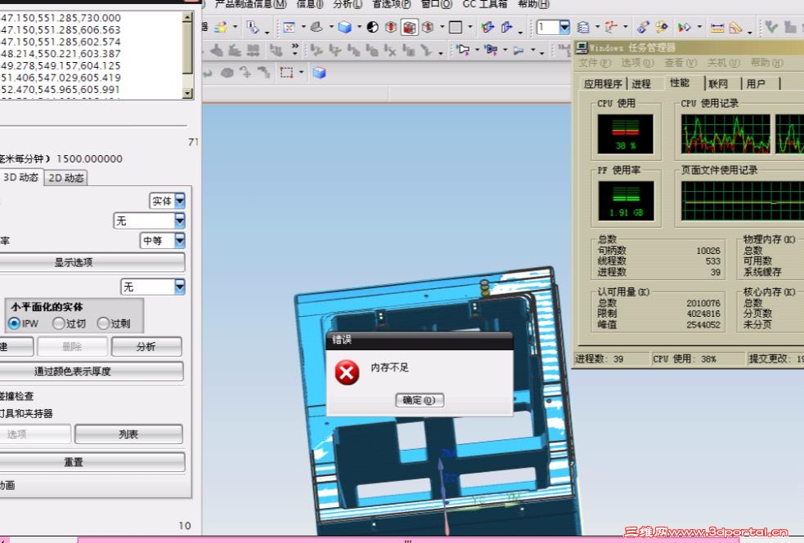
Task: Open the toolbar combo box showing 1
Action: 553,27
